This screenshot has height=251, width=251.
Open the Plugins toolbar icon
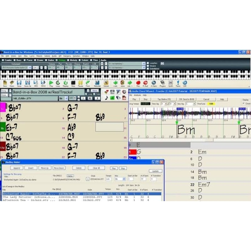pyautogui.click(x=163, y=84)
